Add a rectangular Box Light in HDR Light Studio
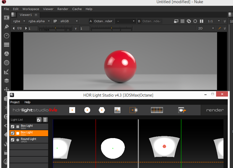 coord(72,110)
